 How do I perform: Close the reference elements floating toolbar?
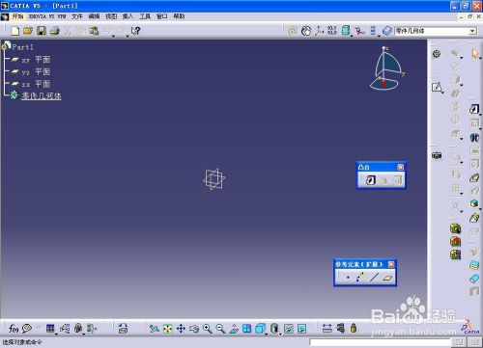391,264
